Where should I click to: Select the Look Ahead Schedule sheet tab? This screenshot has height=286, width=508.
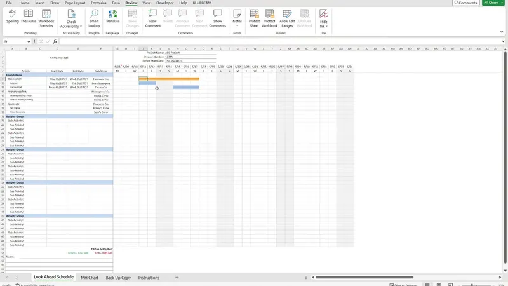pos(53,277)
